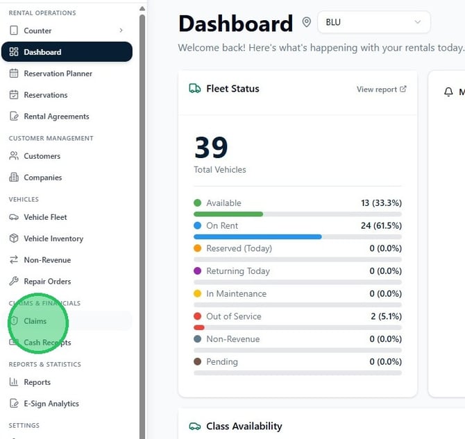465x439 pixels.
Task: Click the orange Reserved (Today) status dot
Action: 198,248
